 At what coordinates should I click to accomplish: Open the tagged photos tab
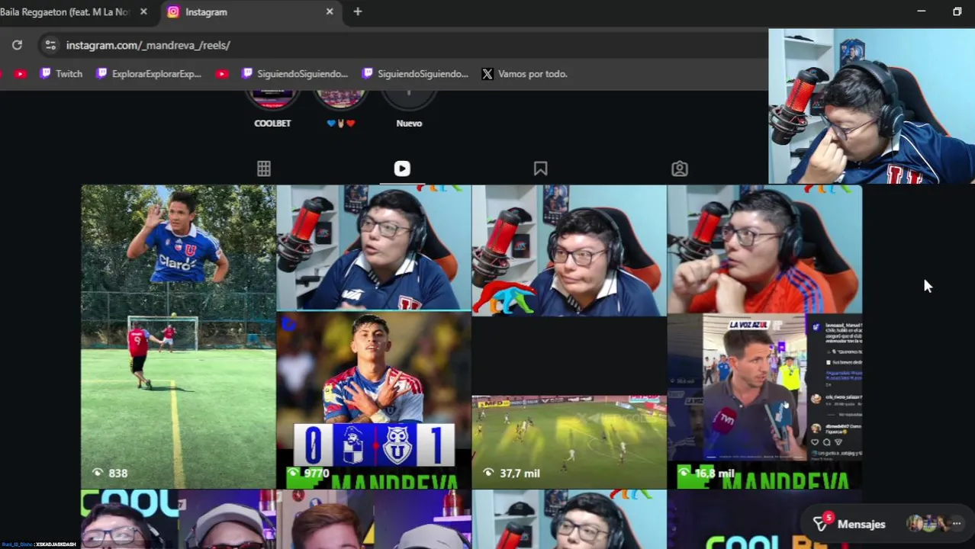pyautogui.click(x=679, y=169)
